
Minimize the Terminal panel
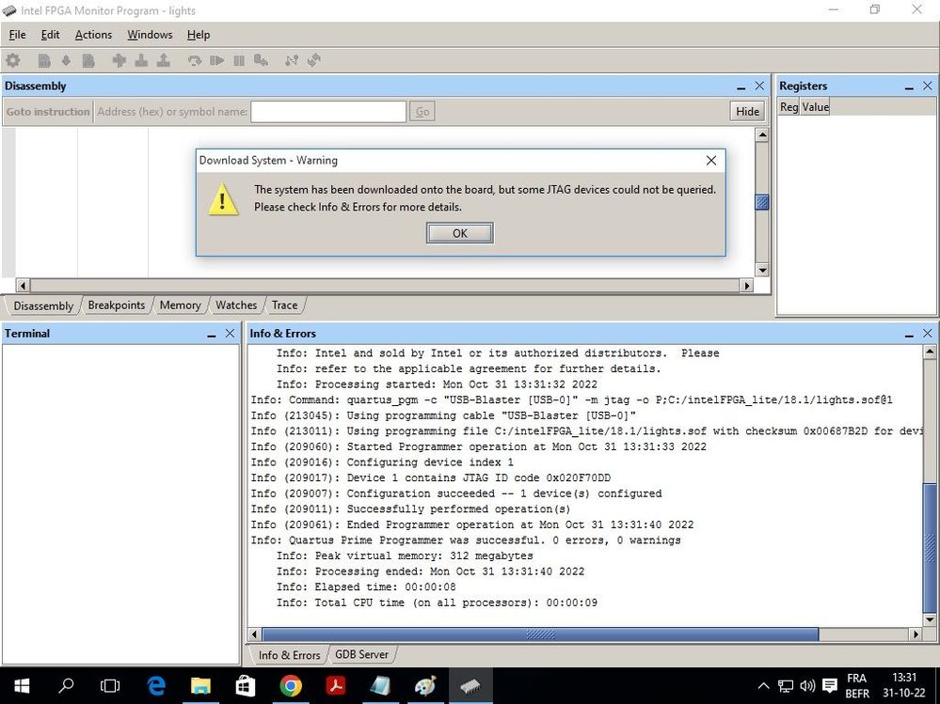(212, 334)
